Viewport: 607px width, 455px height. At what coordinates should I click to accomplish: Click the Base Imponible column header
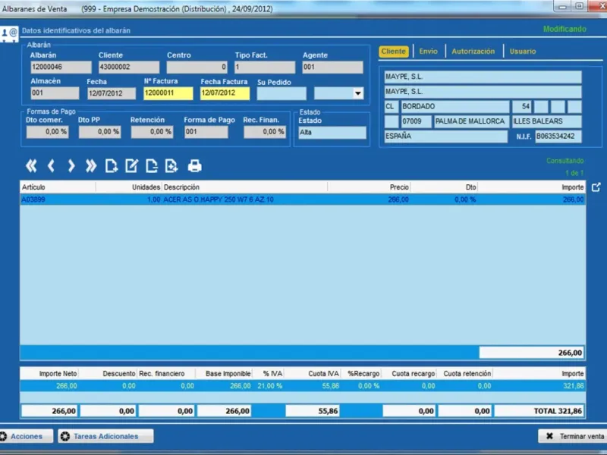[224, 374]
